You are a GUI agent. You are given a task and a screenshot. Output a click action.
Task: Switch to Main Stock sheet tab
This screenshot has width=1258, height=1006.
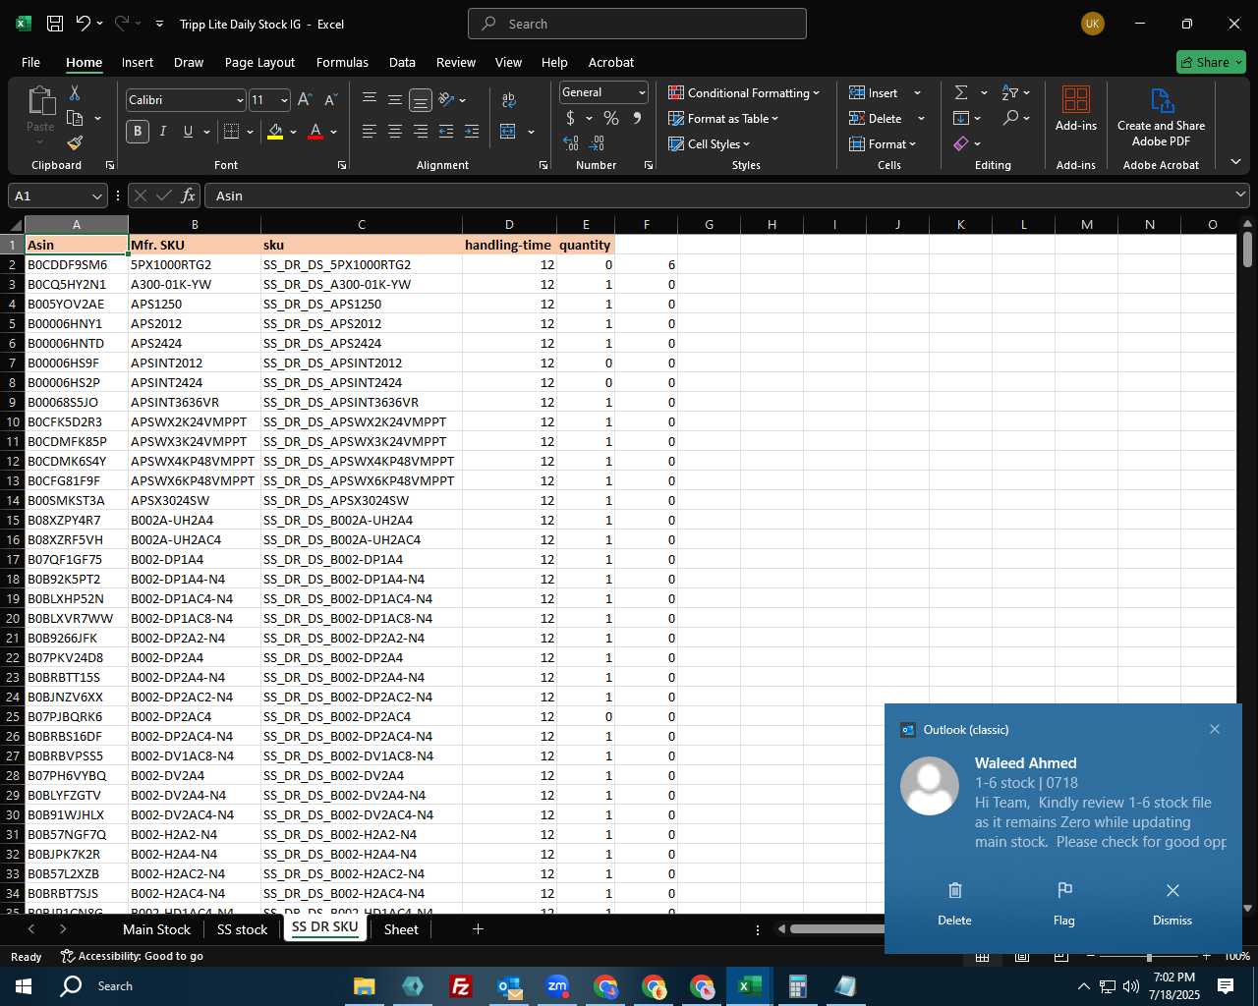pos(156,929)
